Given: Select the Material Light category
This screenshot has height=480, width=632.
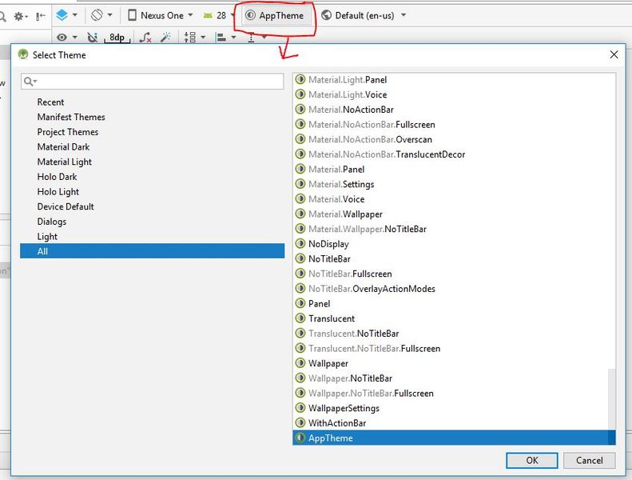Looking at the screenshot, I should tap(65, 162).
